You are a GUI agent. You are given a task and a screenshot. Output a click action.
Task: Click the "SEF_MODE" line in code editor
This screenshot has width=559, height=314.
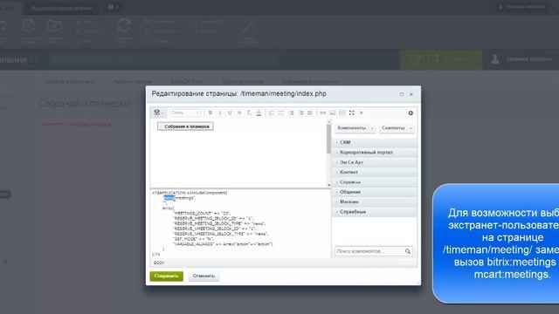click(x=193, y=239)
